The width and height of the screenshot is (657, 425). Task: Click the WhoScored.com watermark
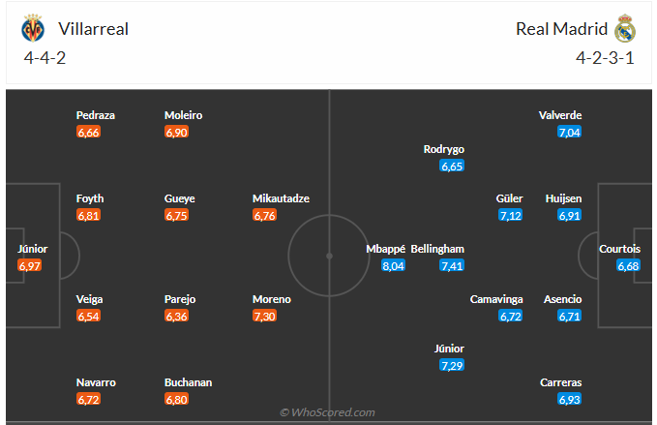(328, 412)
